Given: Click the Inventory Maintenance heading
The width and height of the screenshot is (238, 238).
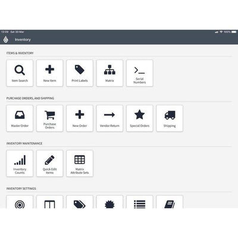Looking at the screenshot, I should click(24, 143).
